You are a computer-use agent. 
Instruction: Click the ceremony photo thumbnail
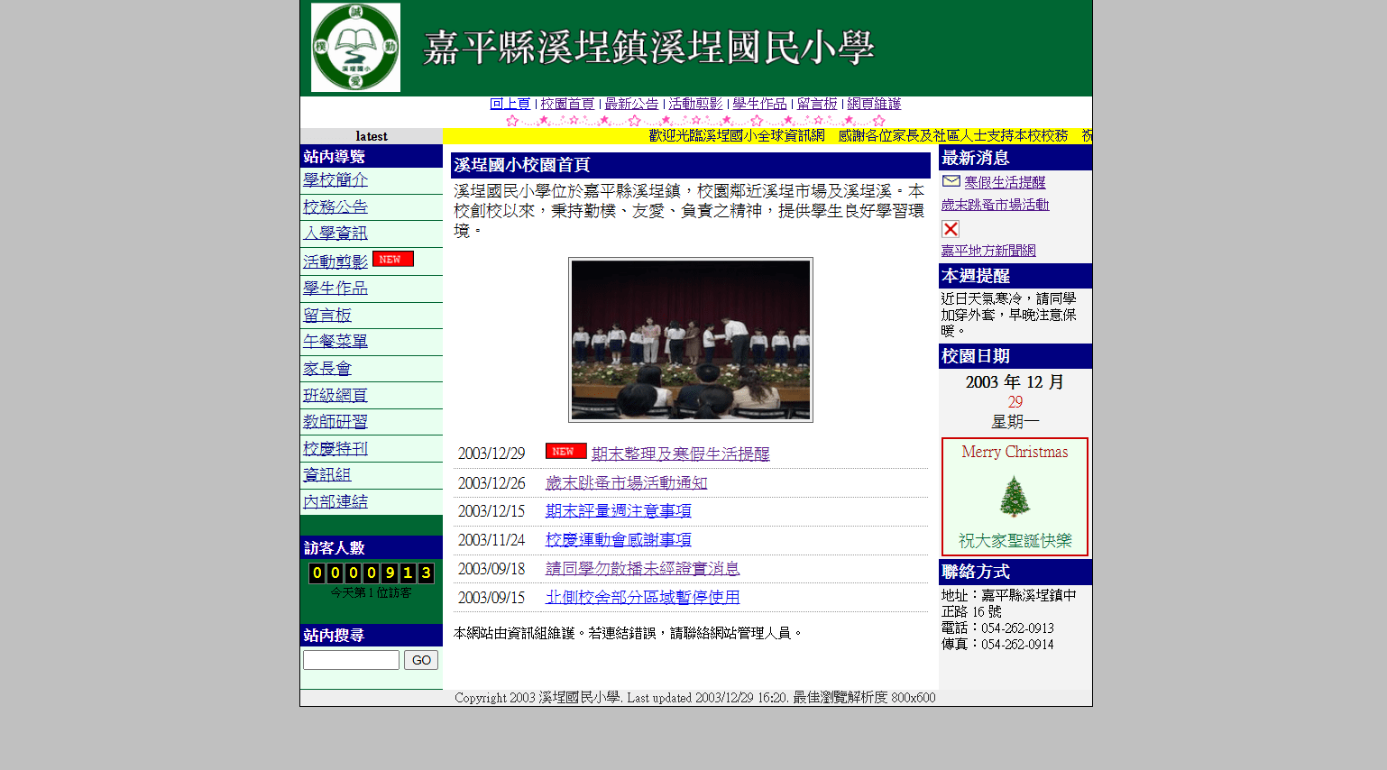tap(691, 340)
